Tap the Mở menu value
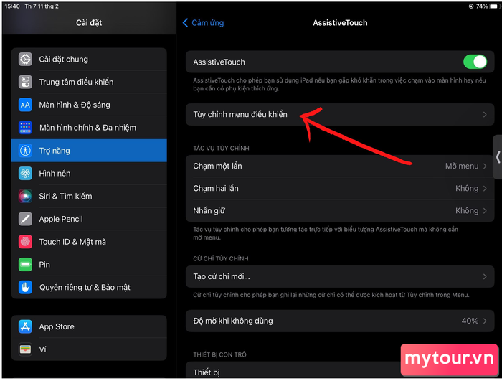Screen dimensions: 502x381 [x=462, y=166]
